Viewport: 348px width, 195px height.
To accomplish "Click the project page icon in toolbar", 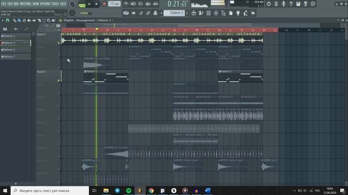I will pyautogui.click(x=231, y=13).
